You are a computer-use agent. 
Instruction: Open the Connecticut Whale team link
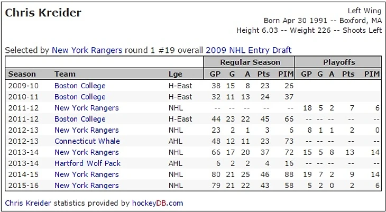point(87,141)
